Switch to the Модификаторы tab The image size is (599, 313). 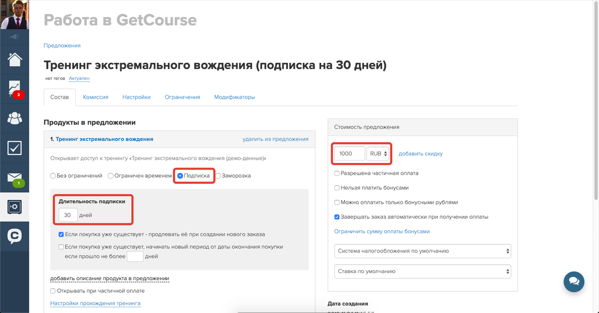(x=235, y=97)
